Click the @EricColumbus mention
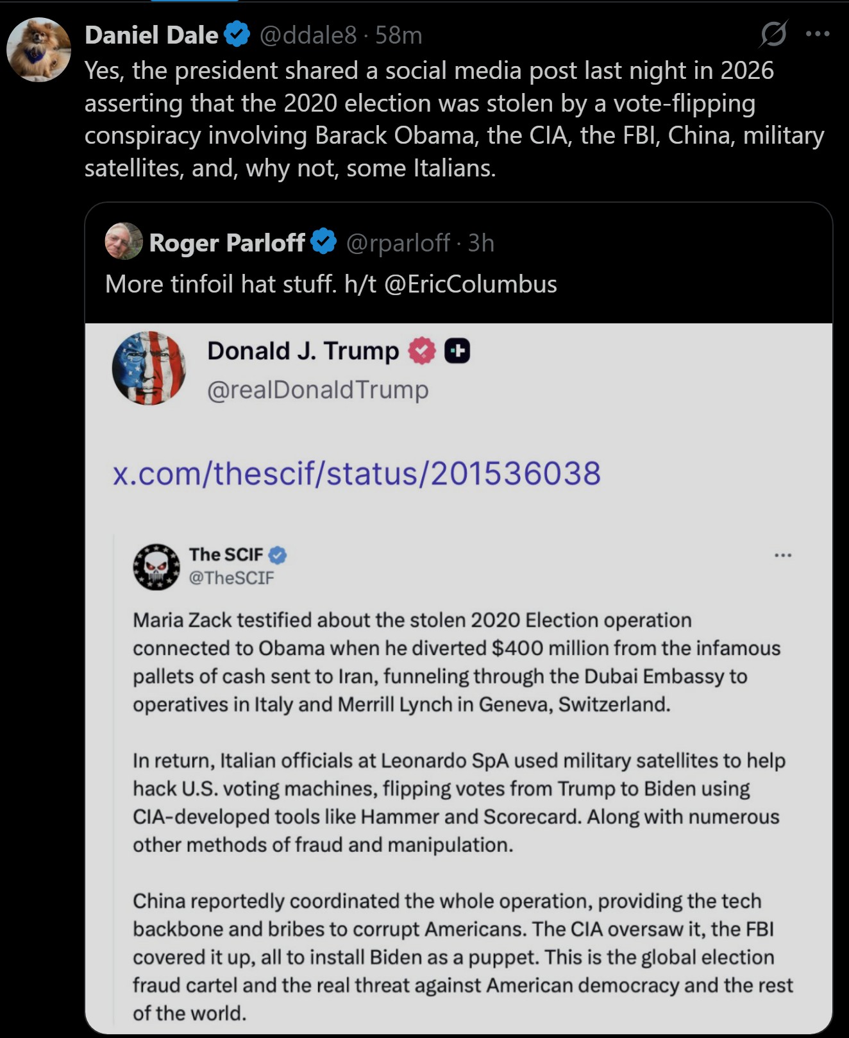849x1038 pixels. click(470, 284)
